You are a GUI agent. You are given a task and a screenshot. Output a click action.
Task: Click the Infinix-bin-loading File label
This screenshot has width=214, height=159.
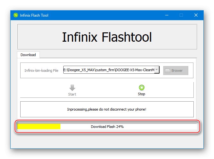[x=41, y=71]
